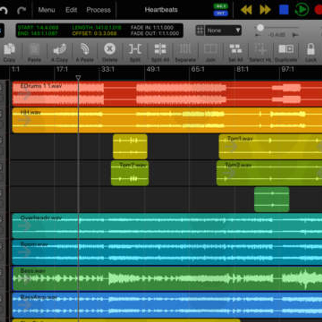
Task: Click the Copy tool icon
Action: pos(9,50)
